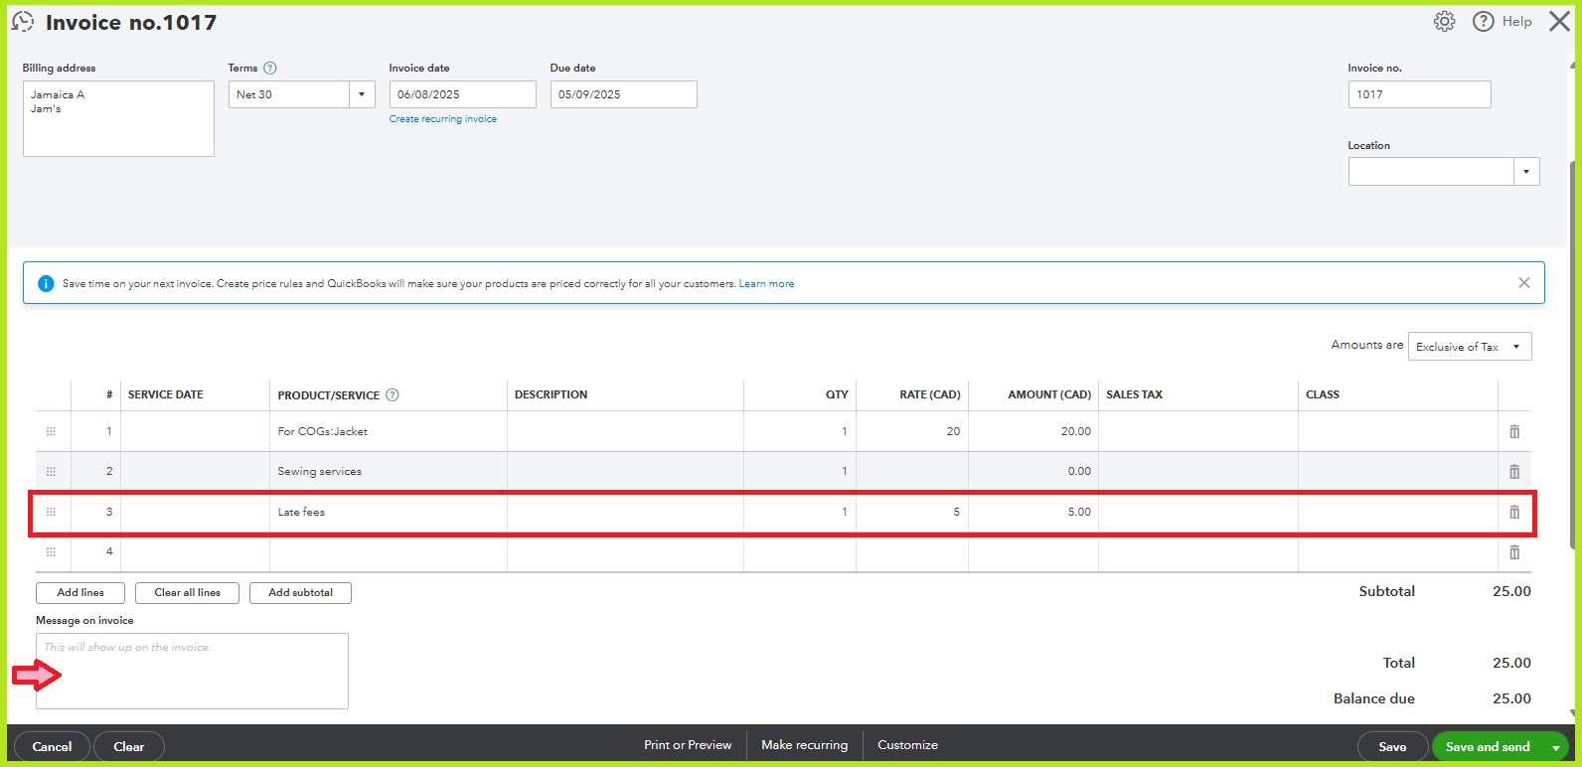Viewport: 1582px width, 767px height.
Task: Select Print or Preview in bottom bar
Action: [687, 745]
